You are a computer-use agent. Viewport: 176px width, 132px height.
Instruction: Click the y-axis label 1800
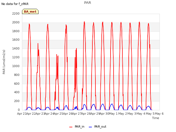pyautogui.click(x=16, y=31)
